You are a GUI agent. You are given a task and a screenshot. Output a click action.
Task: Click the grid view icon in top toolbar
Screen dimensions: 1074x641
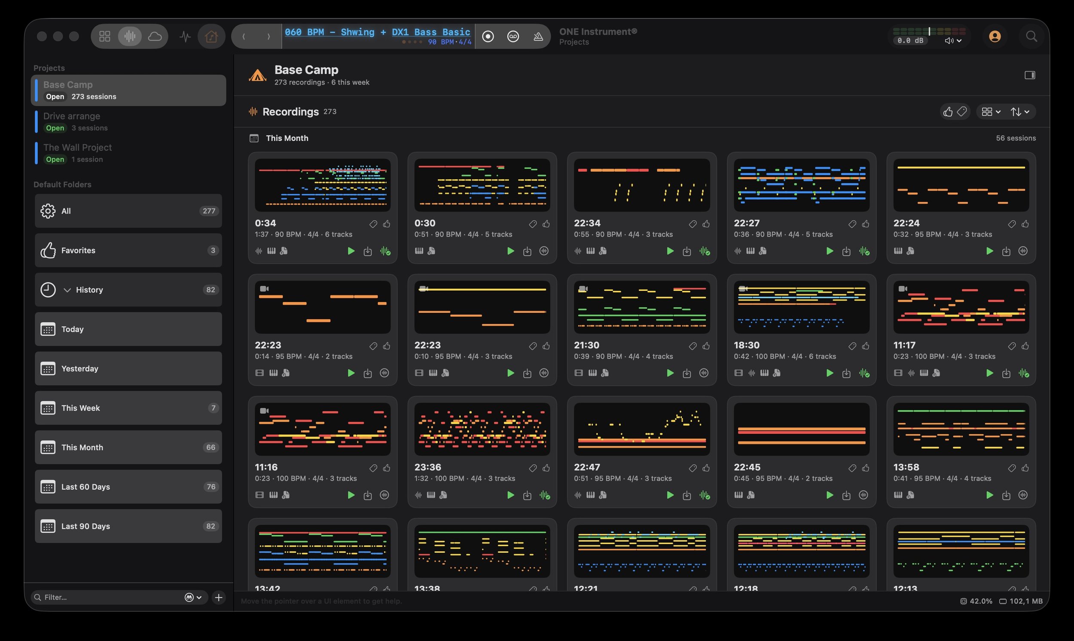tap(105, 36)
